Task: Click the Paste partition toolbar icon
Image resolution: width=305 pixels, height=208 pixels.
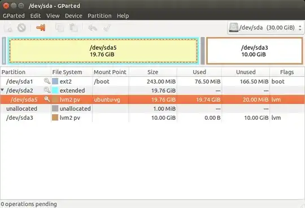Action: [73, 28]
